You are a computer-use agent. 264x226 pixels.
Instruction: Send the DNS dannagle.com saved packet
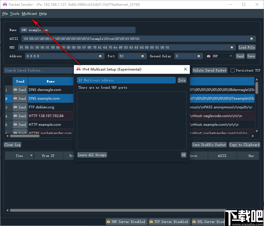(x=20, y=90)
